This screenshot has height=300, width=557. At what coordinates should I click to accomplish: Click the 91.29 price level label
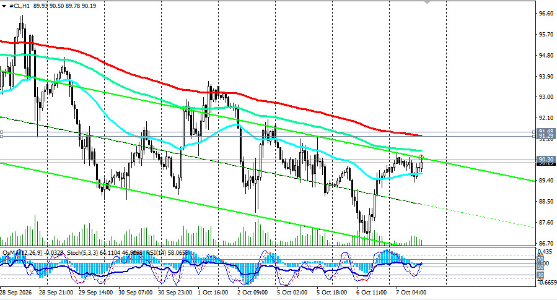(546, 136)
